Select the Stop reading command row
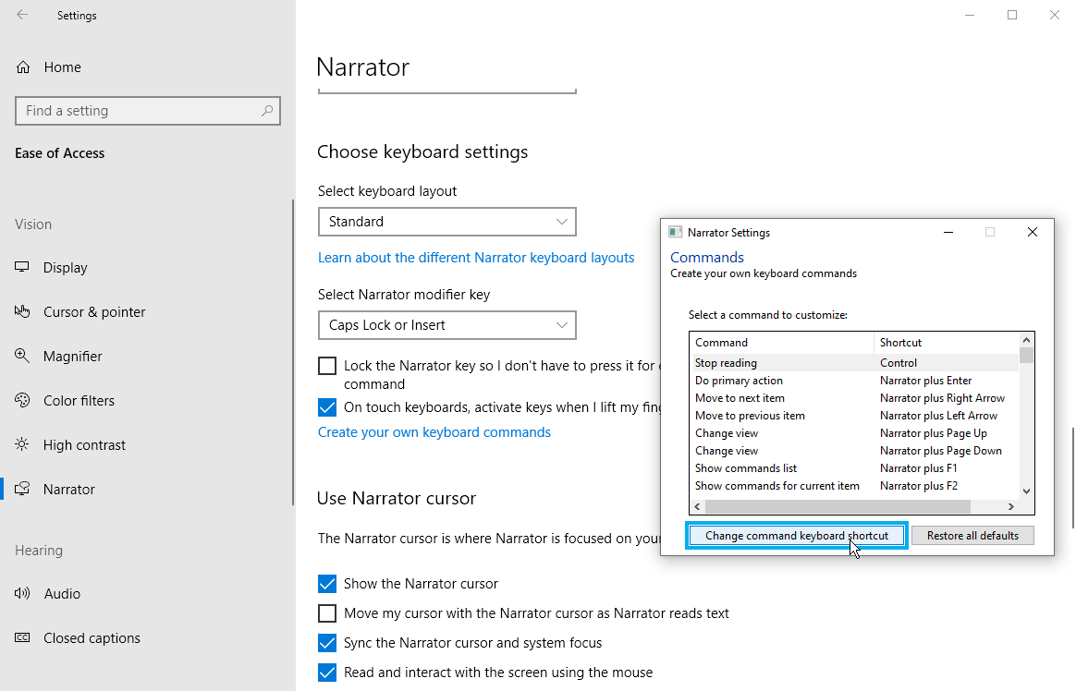Viewport: 1076px width, 691px height. 854,363
